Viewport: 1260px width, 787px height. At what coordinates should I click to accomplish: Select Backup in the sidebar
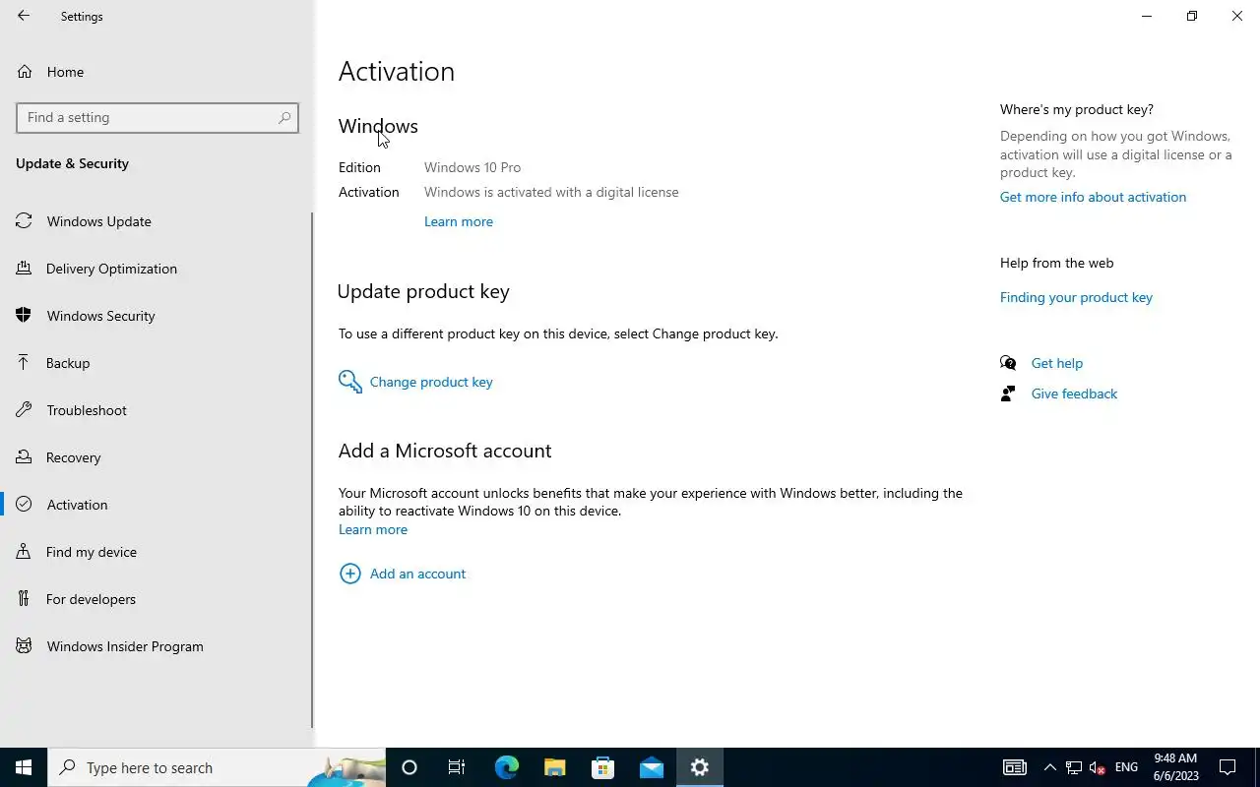(157, 363)
